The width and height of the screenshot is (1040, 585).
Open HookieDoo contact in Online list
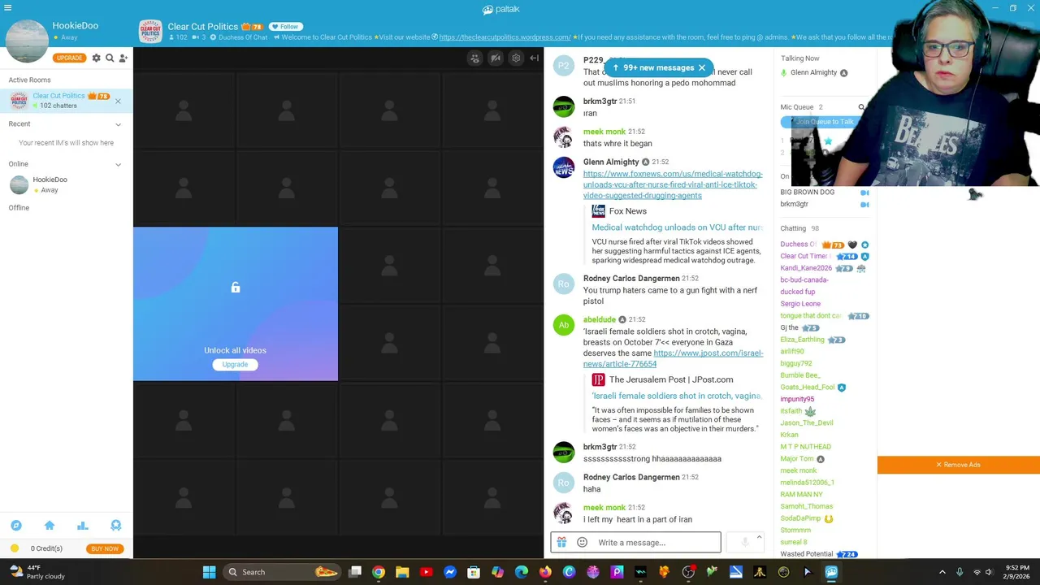(x=66, y=184)
